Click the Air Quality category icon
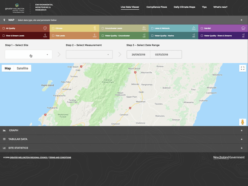Image resolution: width=248 pixels, height=186 pixels. (x=45, y=28)
